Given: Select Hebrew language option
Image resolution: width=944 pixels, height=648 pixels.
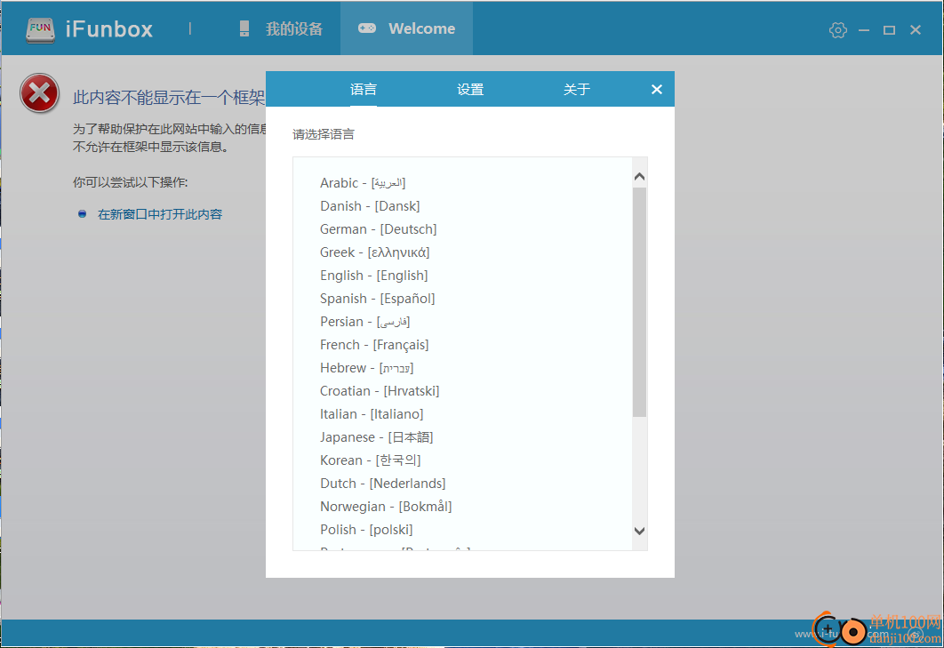Looking at the screenshot, I should pyautogui.click(x=367, y=368).
